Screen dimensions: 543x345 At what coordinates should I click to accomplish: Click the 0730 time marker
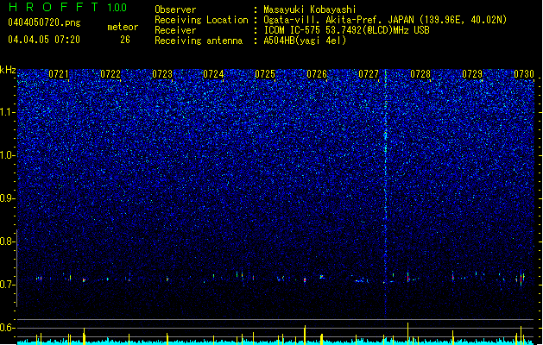tap(524, 73)
